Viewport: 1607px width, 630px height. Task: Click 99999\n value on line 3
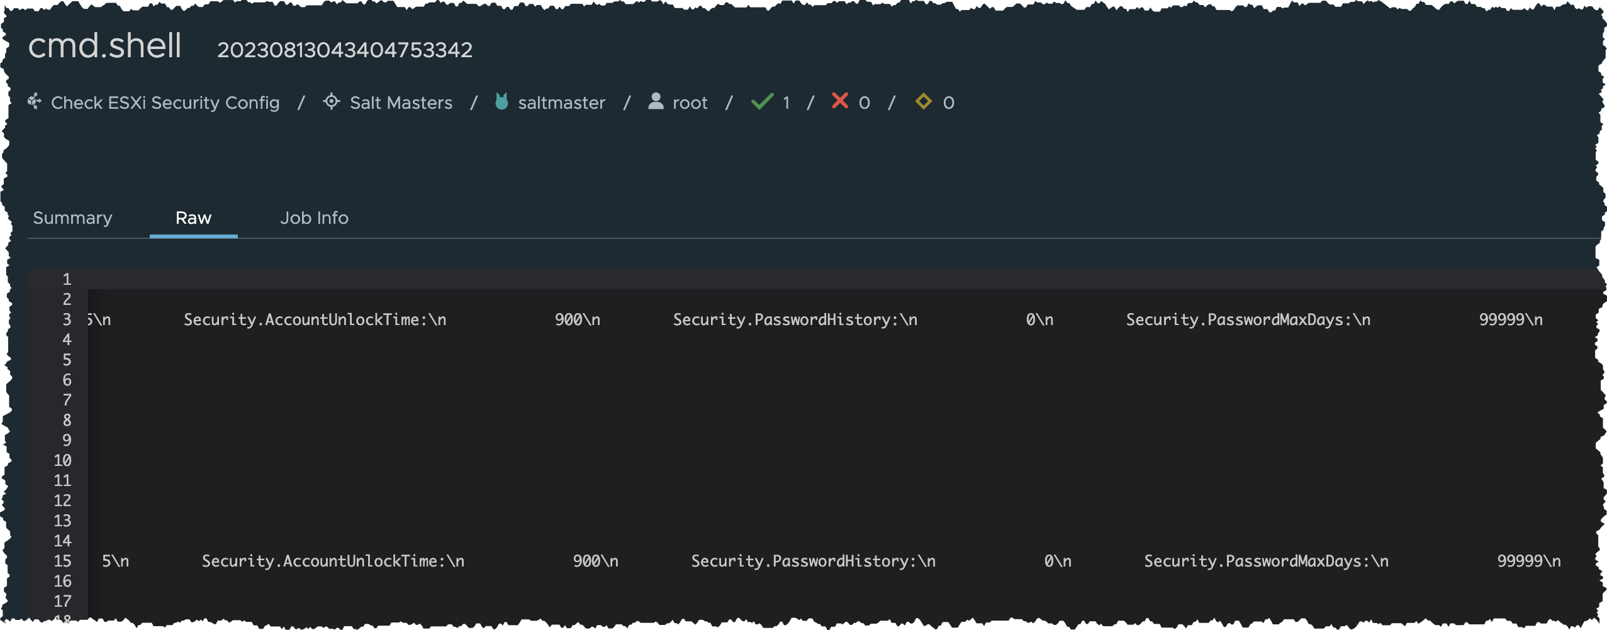point(1511,319)
